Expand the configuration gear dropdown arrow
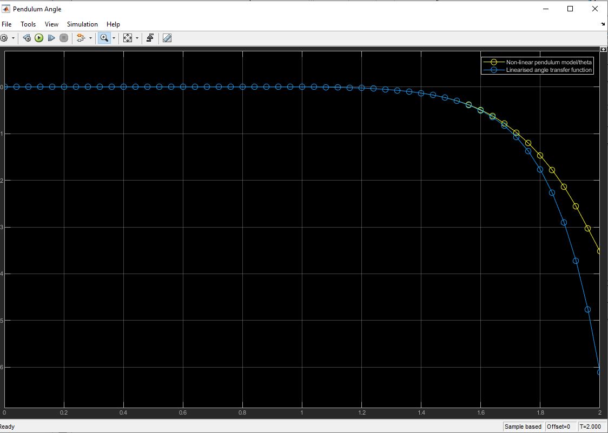Screen dimensions: 608x433 pyautogui.click(x=13, y=38)
